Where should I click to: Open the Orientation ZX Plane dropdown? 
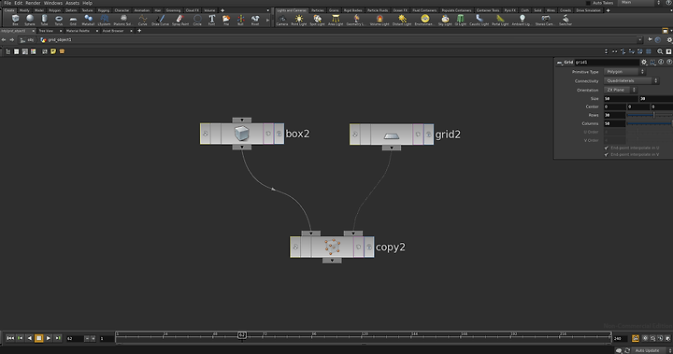point(621,90)
